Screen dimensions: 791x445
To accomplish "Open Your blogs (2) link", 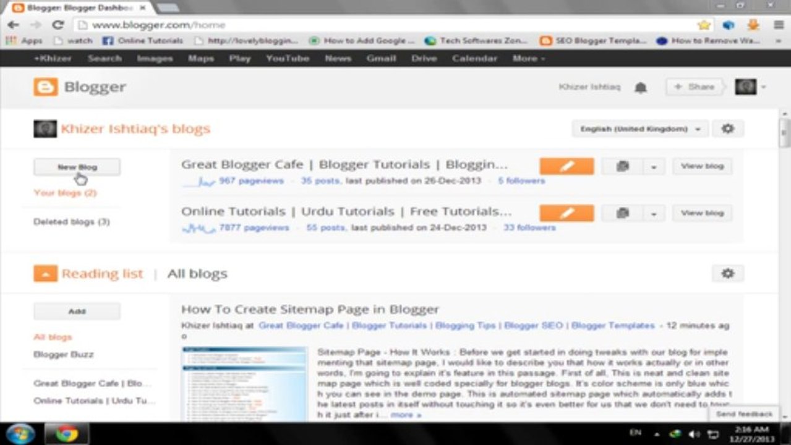I will [x=65, y=193].
